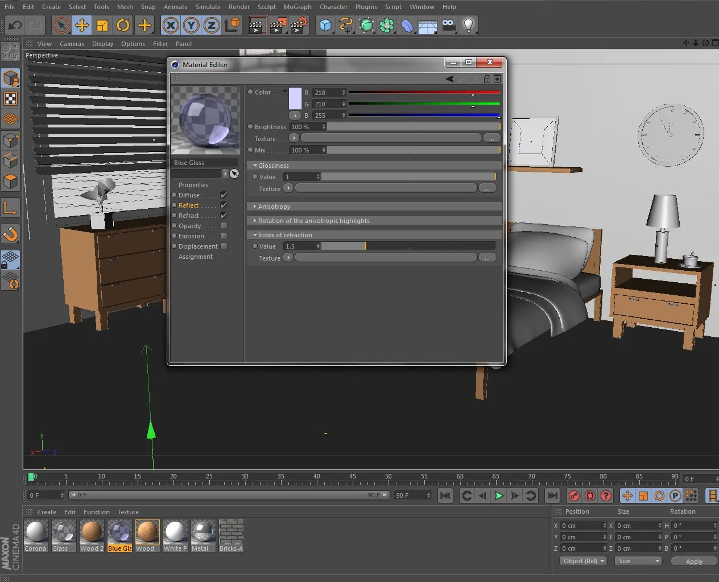
Task: Play the animation forward
Action: pos(499,496)
